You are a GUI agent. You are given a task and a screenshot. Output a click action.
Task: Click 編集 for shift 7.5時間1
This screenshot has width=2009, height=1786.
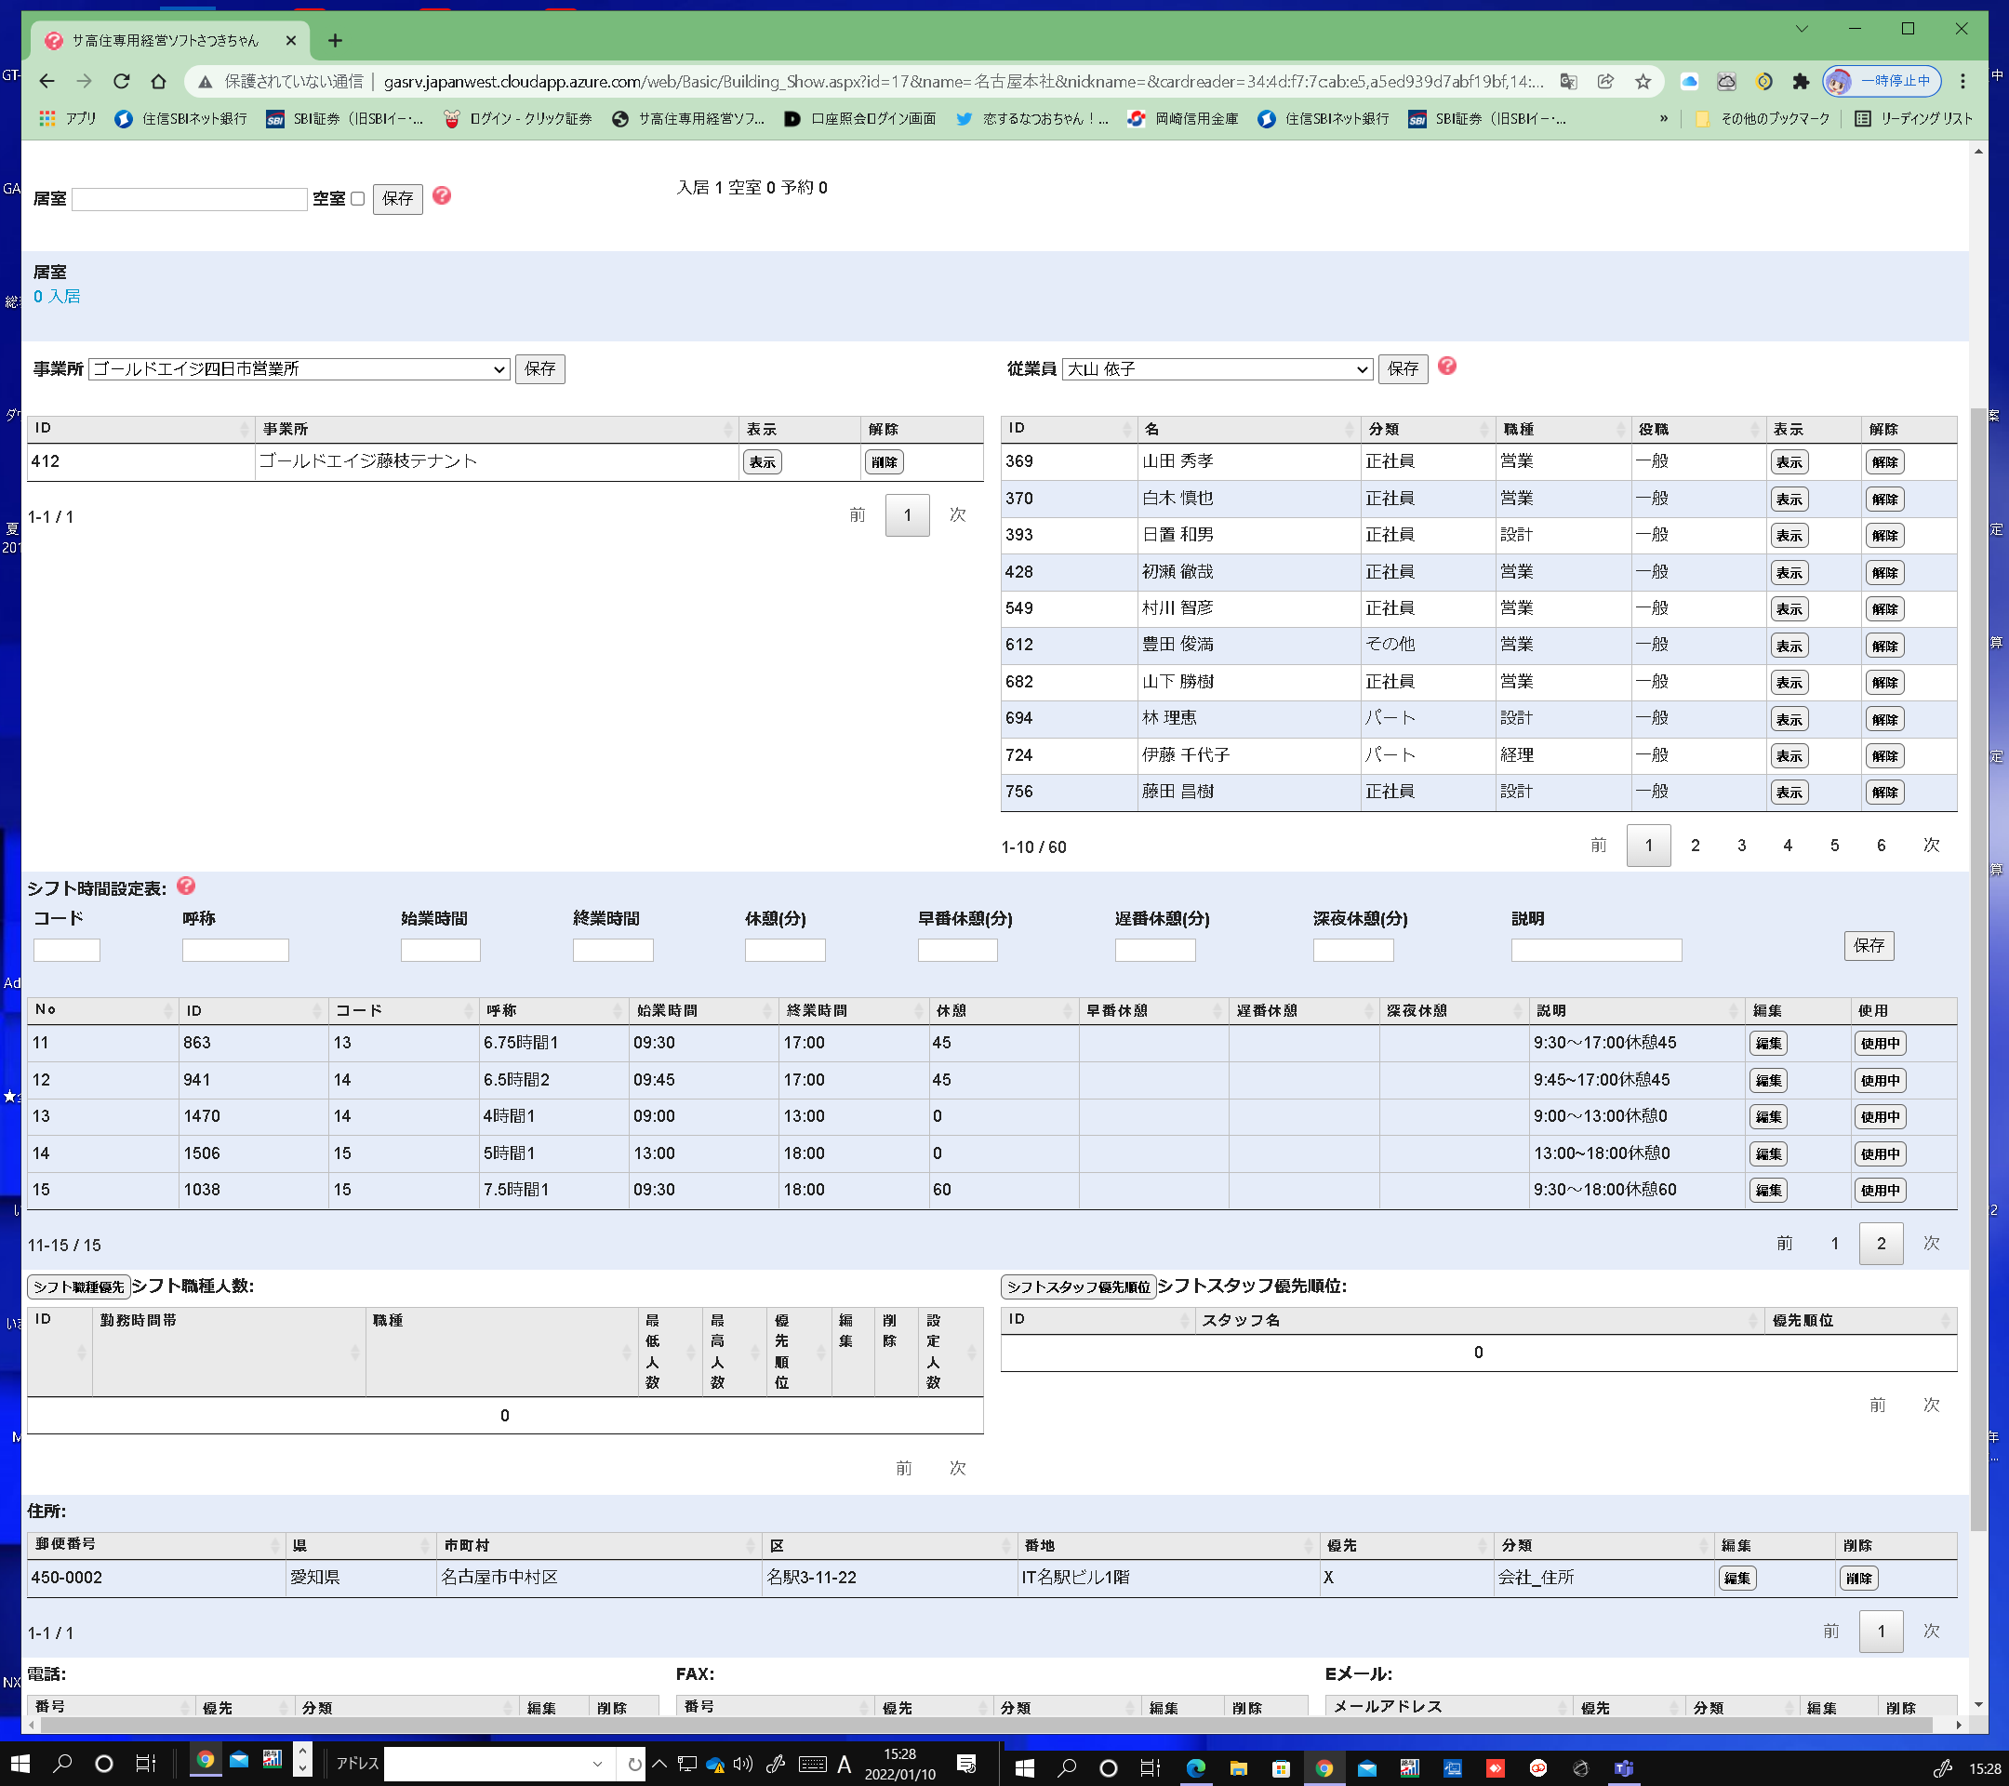tap(1767, 1191)
